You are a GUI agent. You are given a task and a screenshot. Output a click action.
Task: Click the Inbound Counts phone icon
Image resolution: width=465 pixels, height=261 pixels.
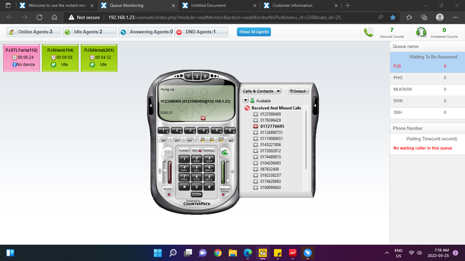(x=369, y=32)
